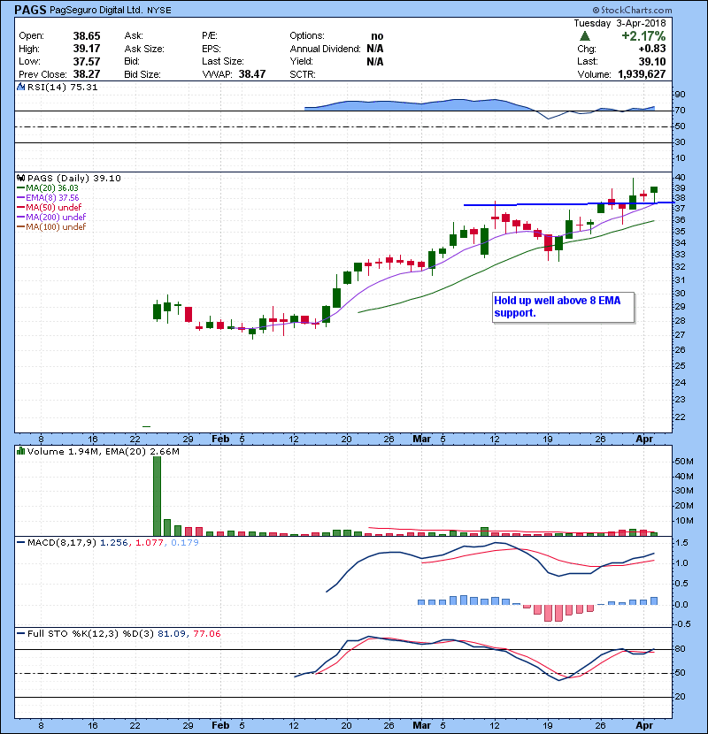Click the 'Hold up well above 8 EMA support' annotation
The image size is (708, 734).
pos(564,307)
